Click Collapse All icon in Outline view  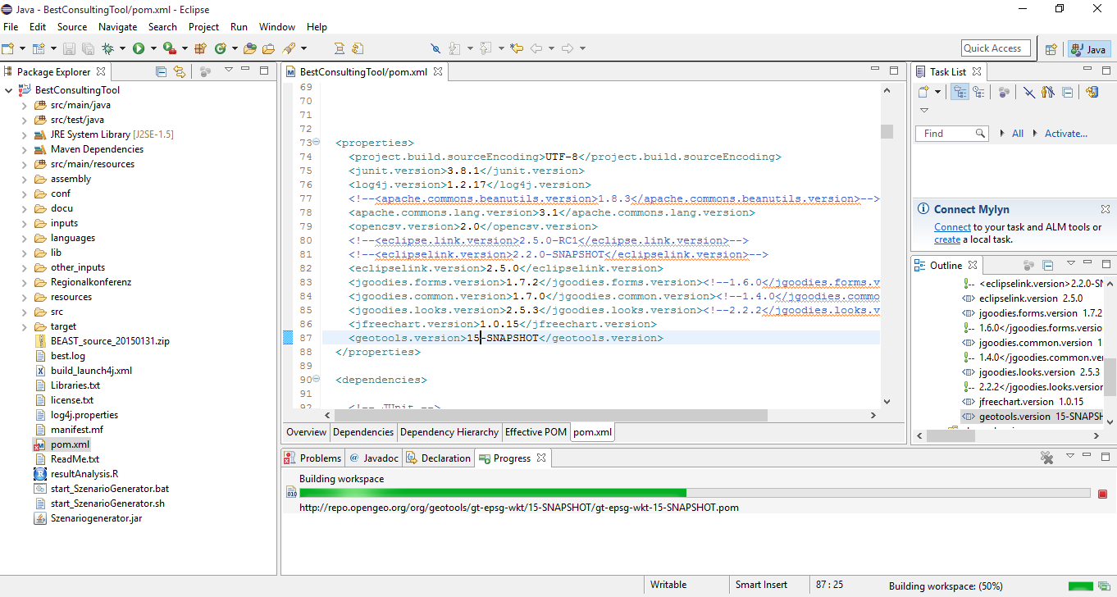[1048, 266]
